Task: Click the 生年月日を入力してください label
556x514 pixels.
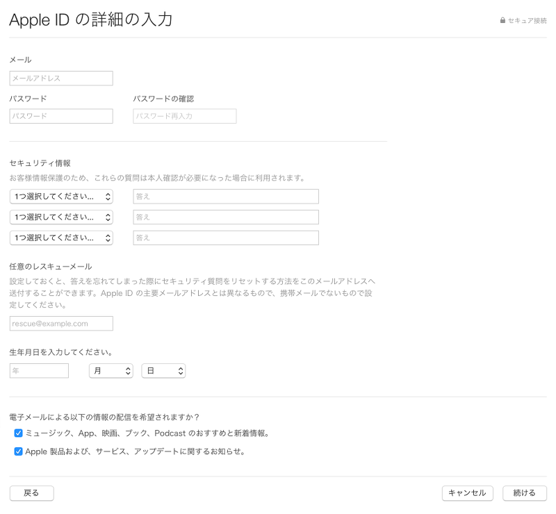Action: tap(61, 352)
